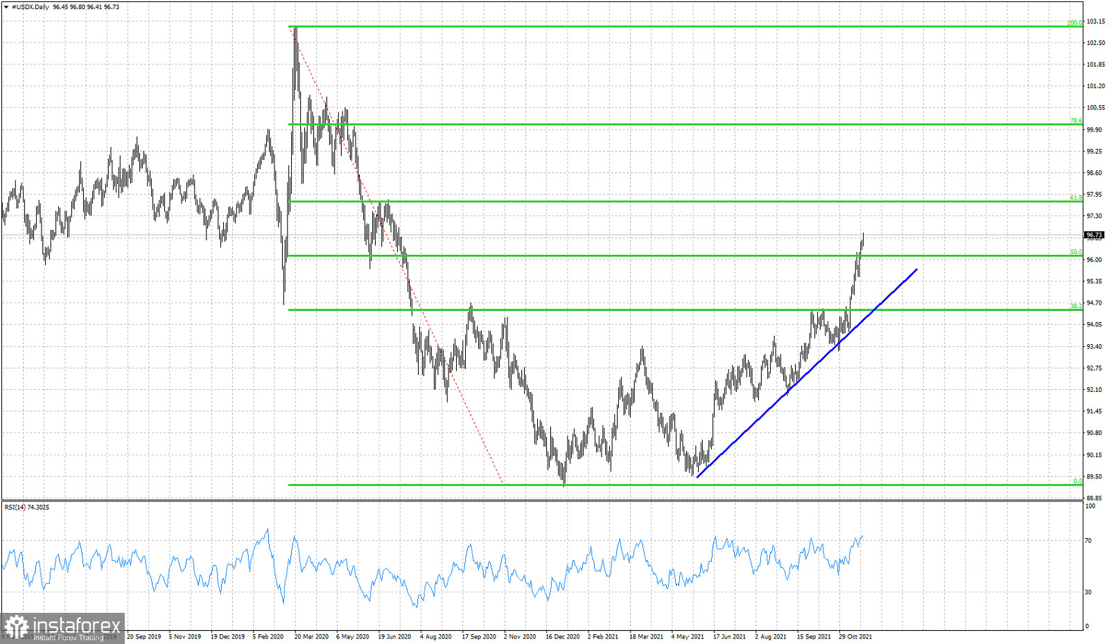Click the RSI scale 30 label
Screen dimensions: 1109x644
click(1088, 593)
